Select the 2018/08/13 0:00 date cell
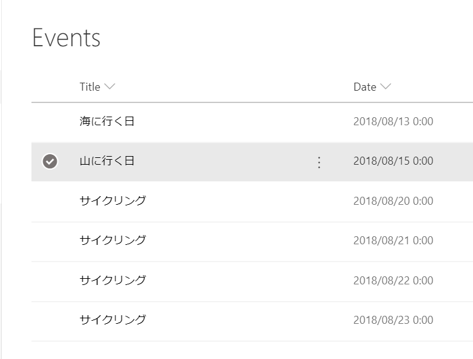This screenshot has height=359, width=473. 393,122
